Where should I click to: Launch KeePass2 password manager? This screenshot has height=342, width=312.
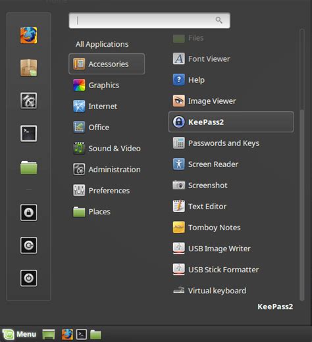click(231, 122)
